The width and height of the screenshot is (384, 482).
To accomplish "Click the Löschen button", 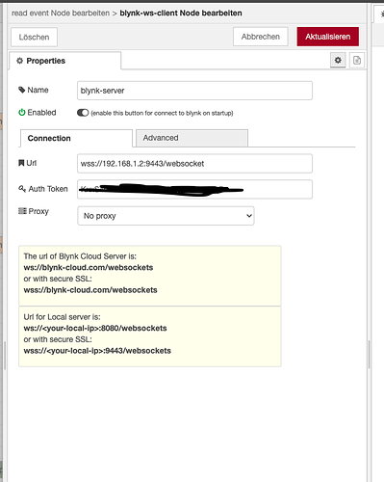I will 34,37.
